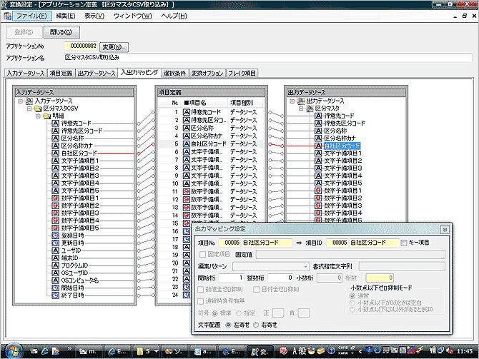Toggle the 日付全ゼロ抑制 checkbox
Image resolution: width=479 pixels, height=359 pixels.
pos(257,289)
